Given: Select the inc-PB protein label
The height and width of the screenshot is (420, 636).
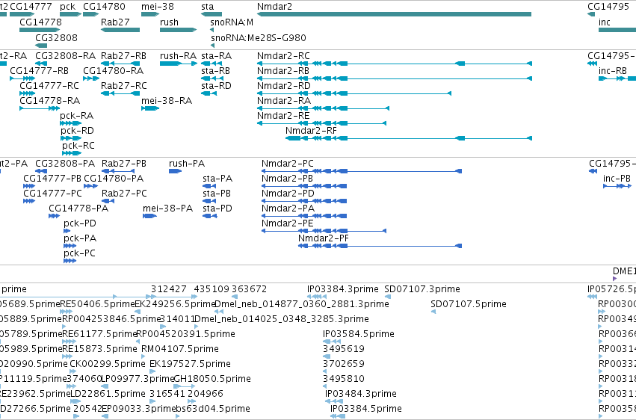Looking at the screenshot, I should tap(617, 179).
